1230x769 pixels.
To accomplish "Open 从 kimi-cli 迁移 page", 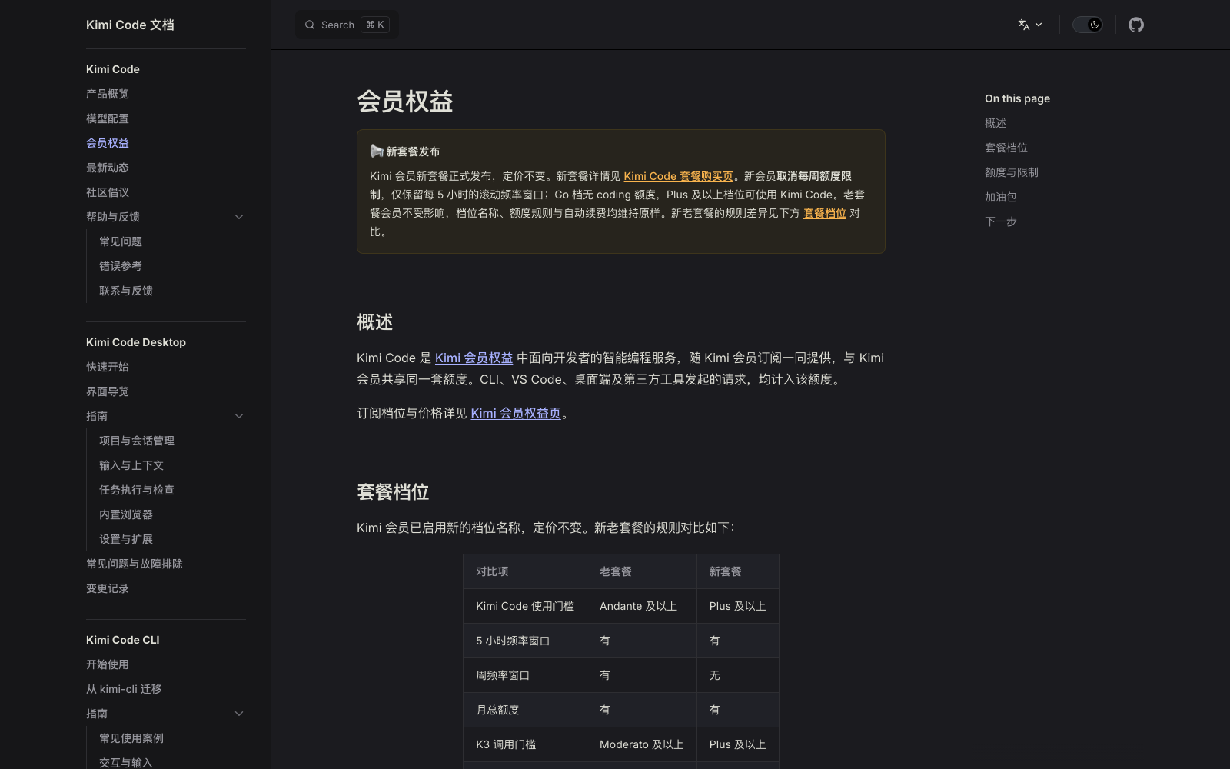I will 124,689.
